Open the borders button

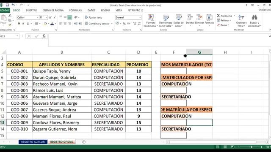(36, 24)
